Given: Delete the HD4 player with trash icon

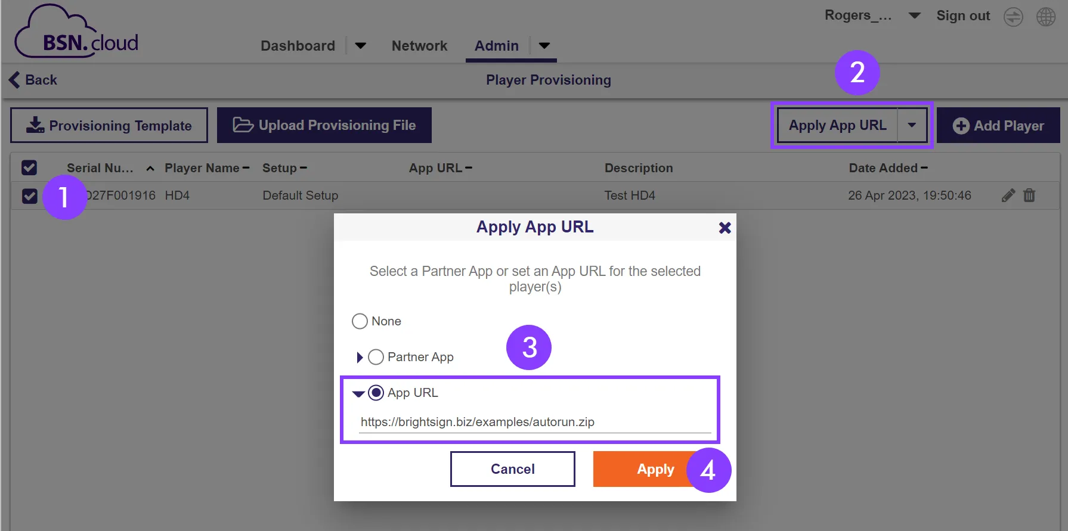Looking at the screenshot, I should pos(1029,195).
